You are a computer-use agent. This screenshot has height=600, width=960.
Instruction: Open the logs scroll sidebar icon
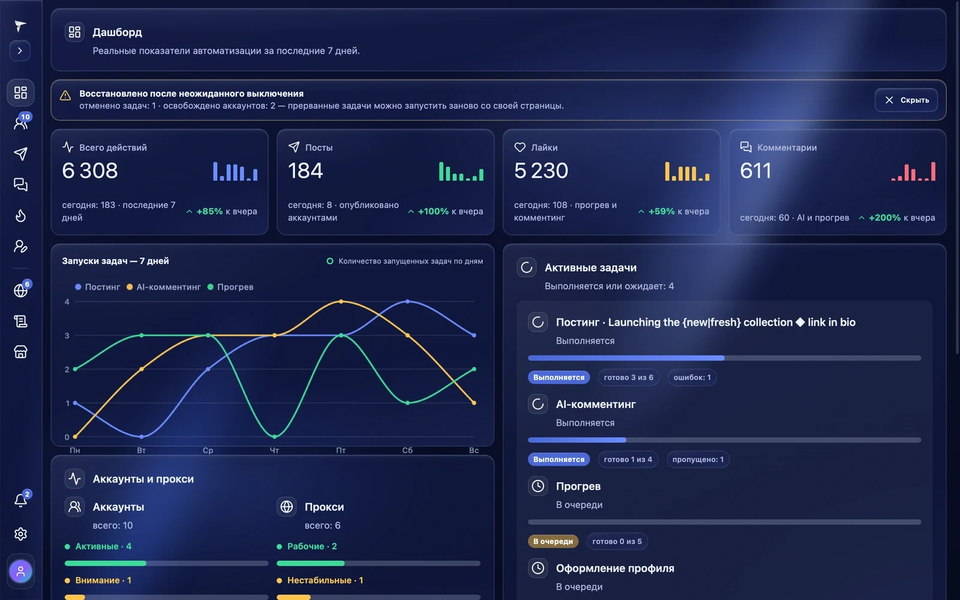click(x=20, y=322)
